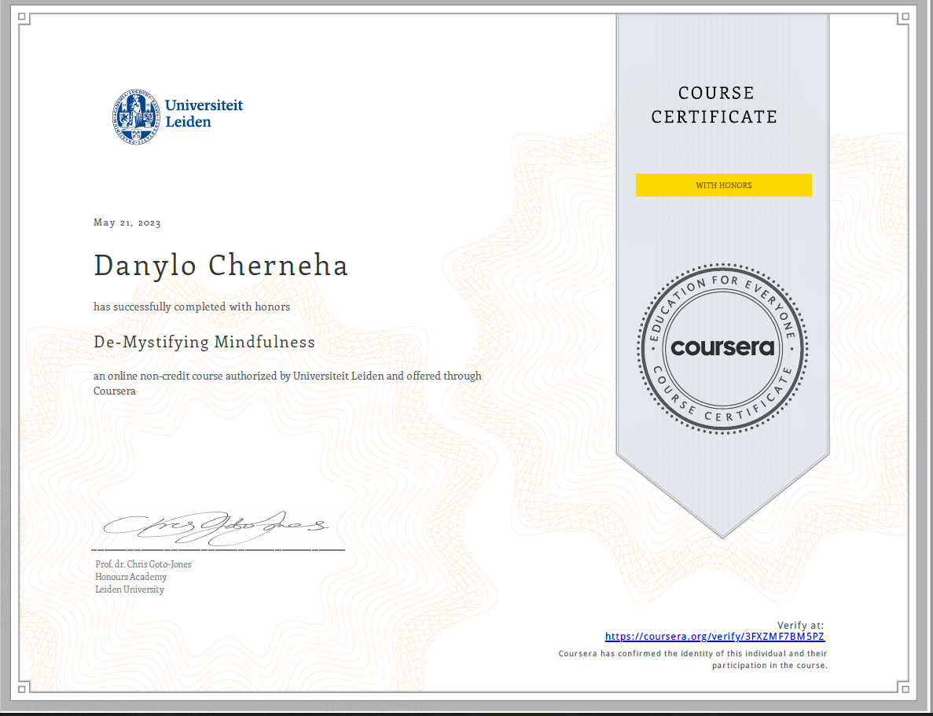Click the Coursera identity confirmation note
933x716 pixels.
[x=692, y=659]
